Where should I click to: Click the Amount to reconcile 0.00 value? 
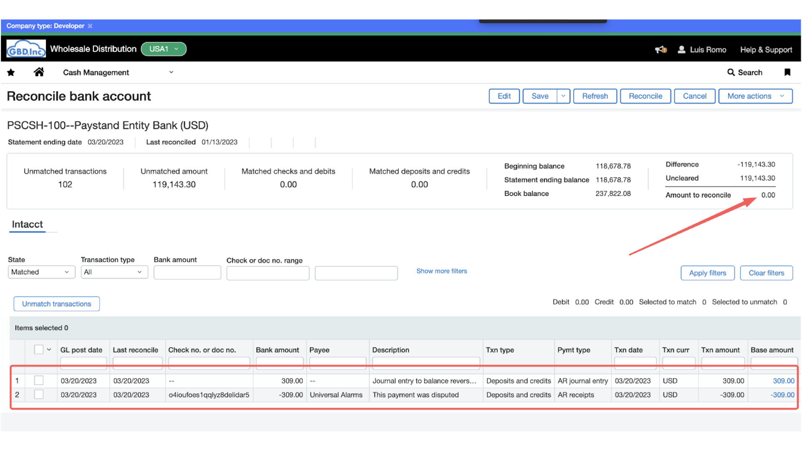coord(768,195)
